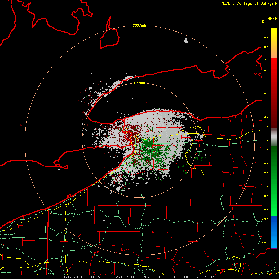Screen dimensions: 279x279
Task: Click the isolated gray echo near the 100 NMI ring
Action: point(186,41)
